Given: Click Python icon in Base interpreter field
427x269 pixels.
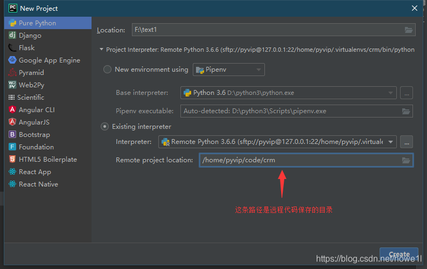Looking at the screenshot, I should [x=187, y=93].
